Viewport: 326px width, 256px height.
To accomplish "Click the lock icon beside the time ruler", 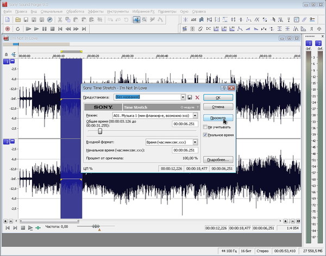I will pos(6,54).
